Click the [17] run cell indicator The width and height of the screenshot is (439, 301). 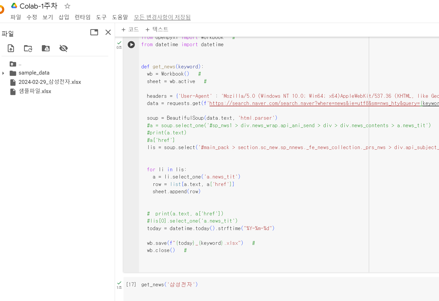pos(131,284)
